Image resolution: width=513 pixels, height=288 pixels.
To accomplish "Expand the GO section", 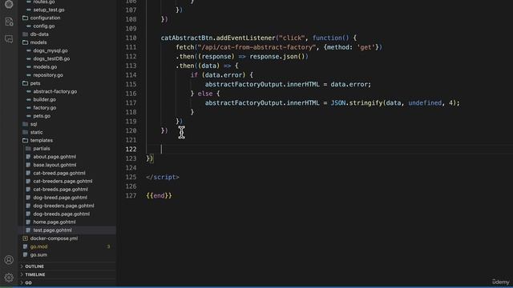I will [x=29, y=282].
